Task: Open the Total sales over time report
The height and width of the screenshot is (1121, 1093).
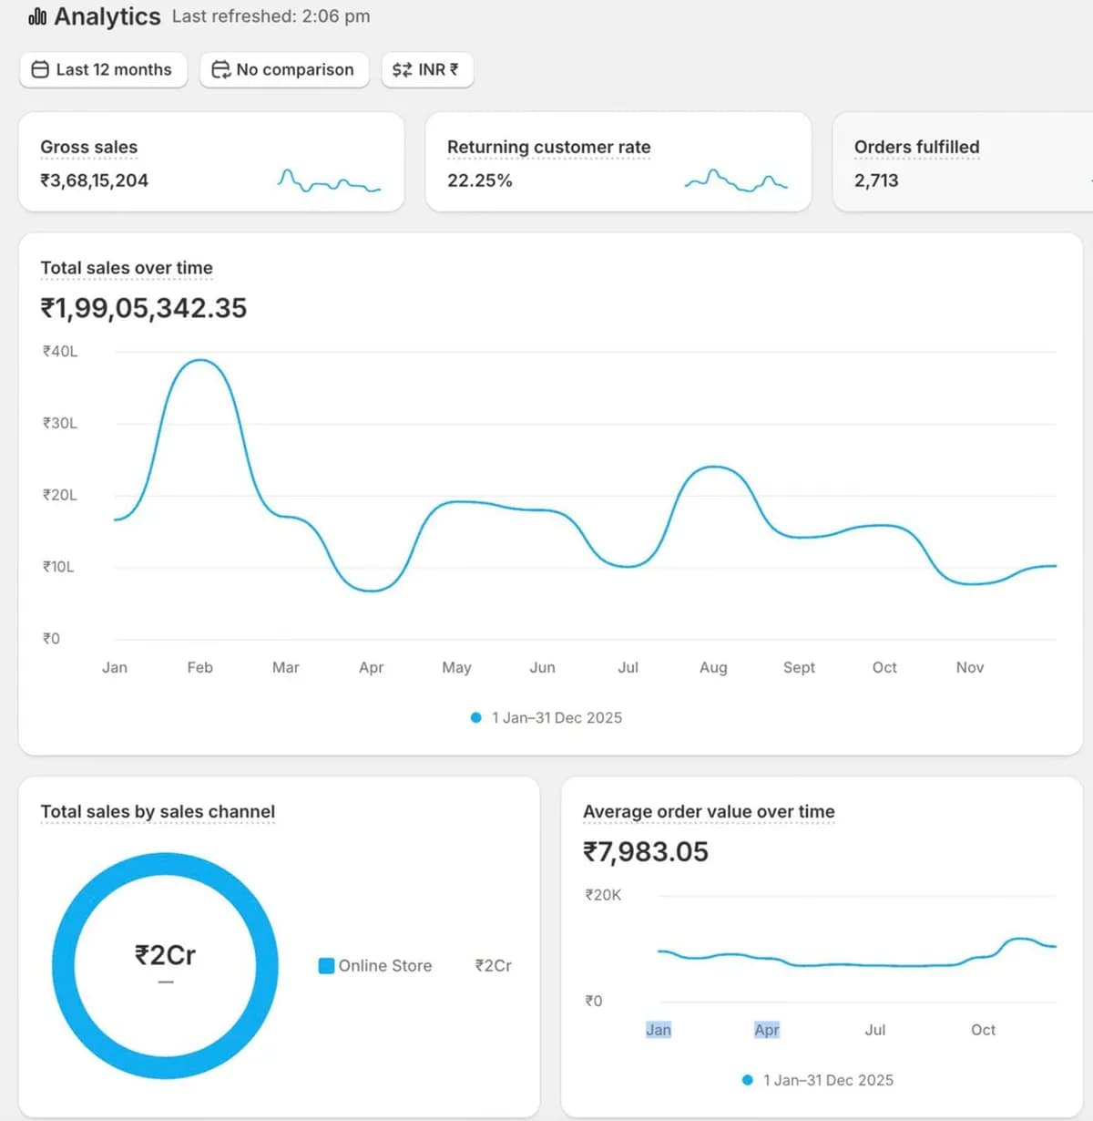Action: pos(127,268)
